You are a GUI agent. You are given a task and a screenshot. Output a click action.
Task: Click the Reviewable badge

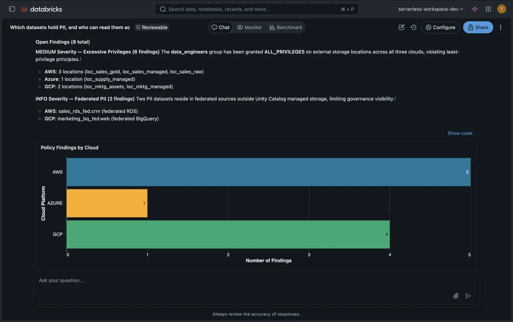[x=152, y=27]
